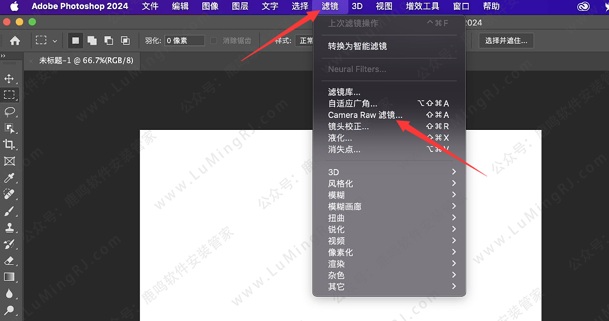Open the 文件 menu
This screenshot has width=609, height=321.
click(x=150, y=6)
